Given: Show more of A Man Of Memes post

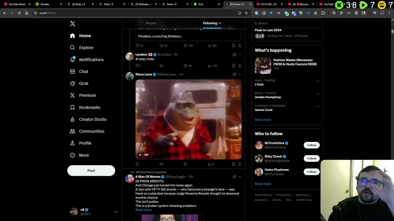Looking at the screenshot, I should click(143, 210).
